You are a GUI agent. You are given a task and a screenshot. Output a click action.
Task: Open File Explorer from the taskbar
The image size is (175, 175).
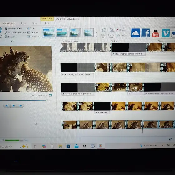pyautogui.click(x=60, y=146)
